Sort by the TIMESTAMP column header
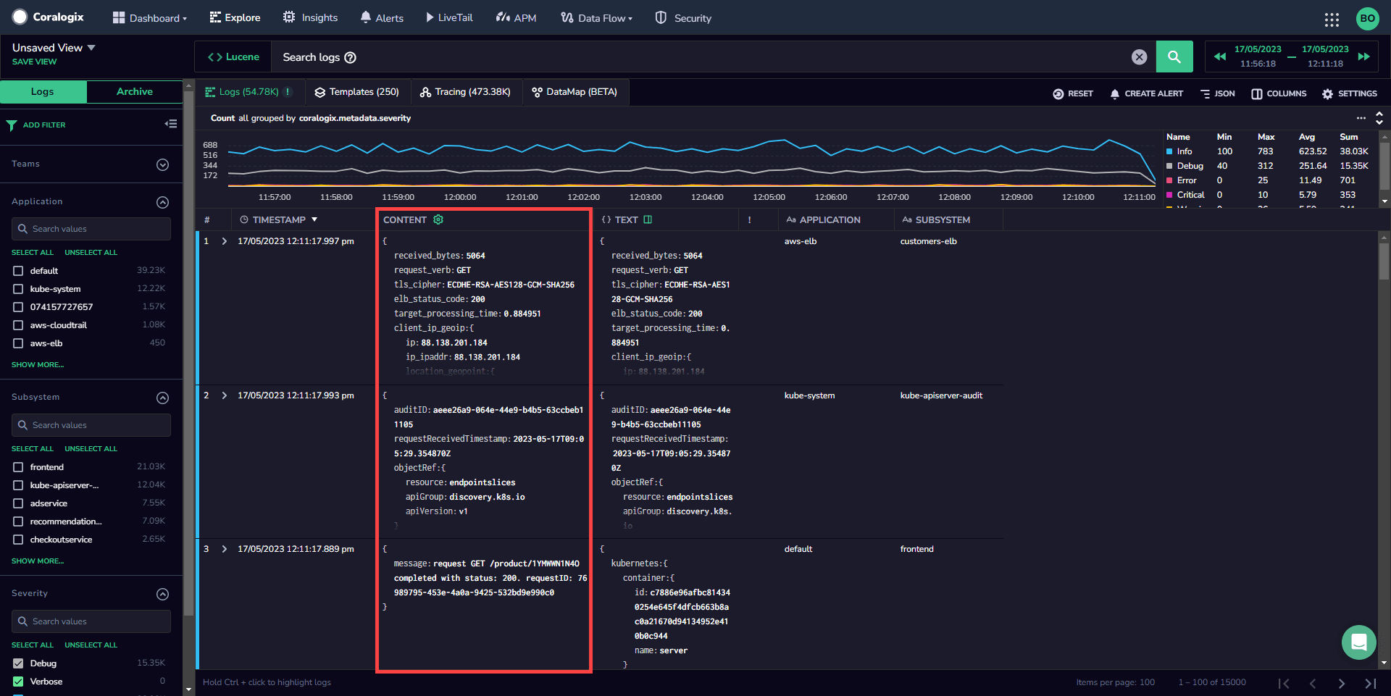This screenshot has height=696, width=1391. [x=279, y=219]
